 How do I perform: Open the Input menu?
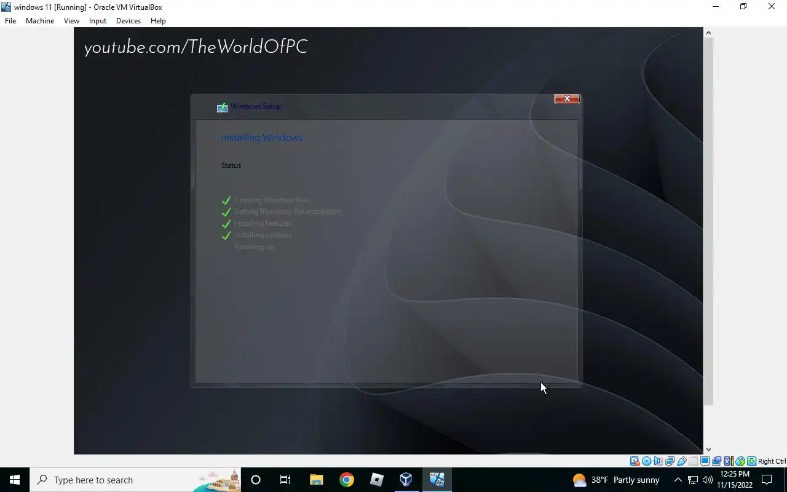98,20
